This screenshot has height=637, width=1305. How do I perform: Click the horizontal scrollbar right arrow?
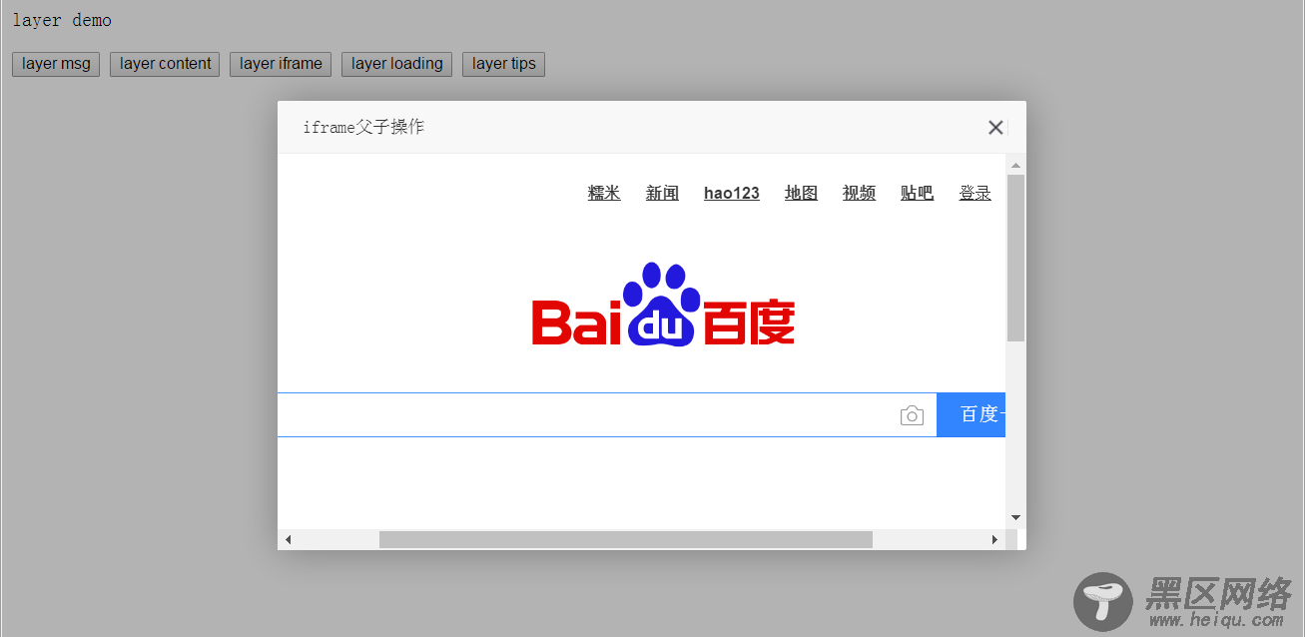tap(994, 540)
